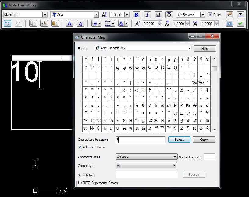Screen dimensions: 249x197
Task: Expand the Group by dropdown
Action: point(174,165)
